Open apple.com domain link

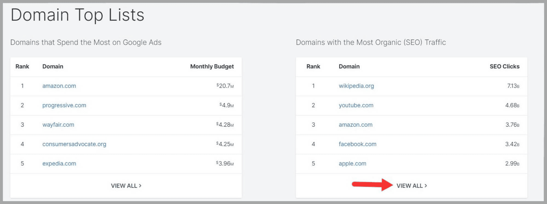click(x=352, y=163)
